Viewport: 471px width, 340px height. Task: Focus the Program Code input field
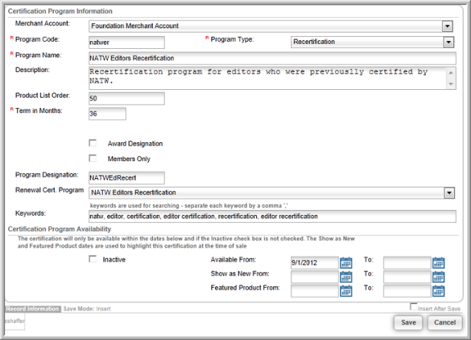point(127,42)
